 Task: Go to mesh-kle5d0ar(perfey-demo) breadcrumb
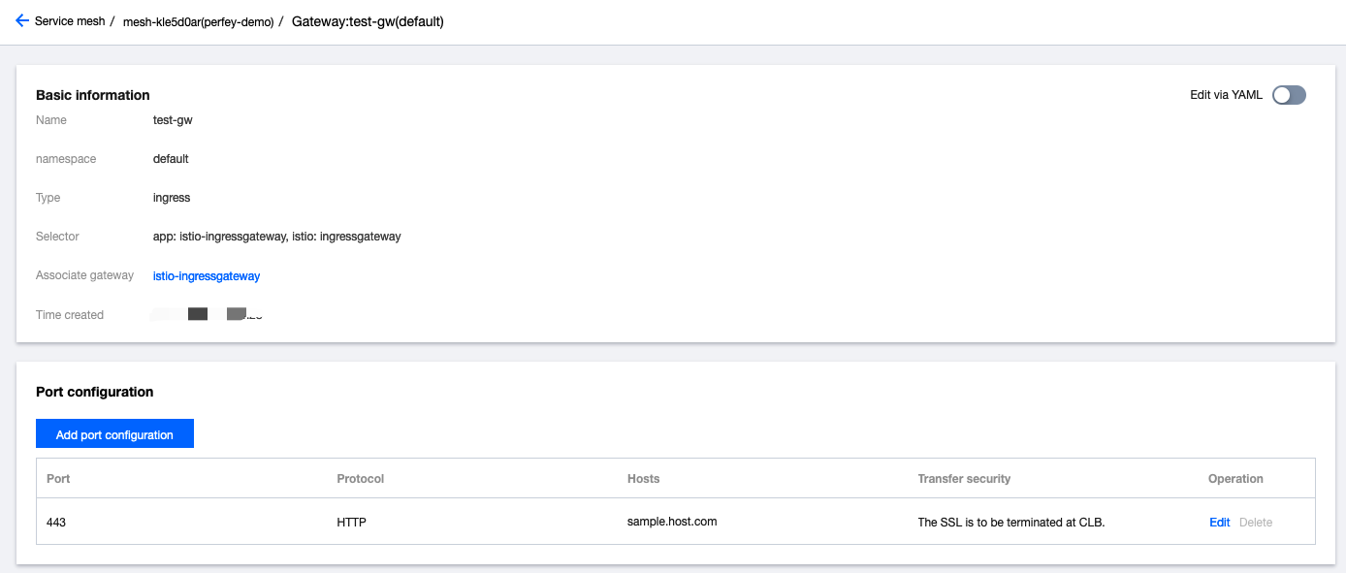tap(198, 21)
